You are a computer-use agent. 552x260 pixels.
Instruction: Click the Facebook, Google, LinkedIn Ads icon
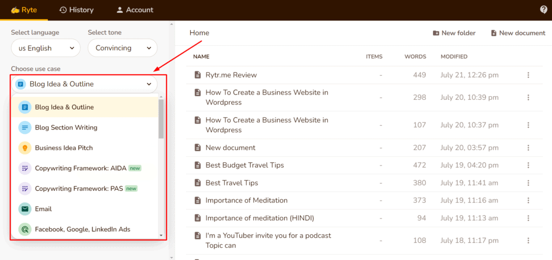coord(25,229)
